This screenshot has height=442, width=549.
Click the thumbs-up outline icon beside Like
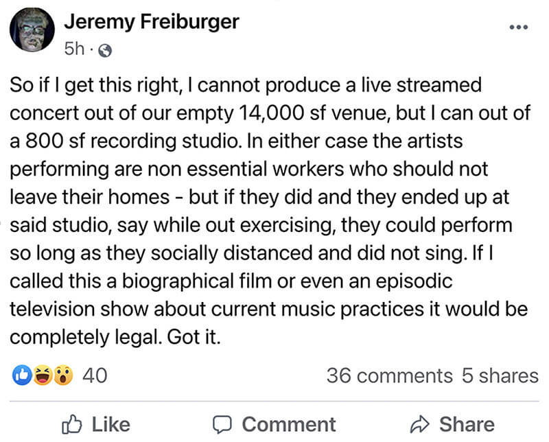(72, 424)
